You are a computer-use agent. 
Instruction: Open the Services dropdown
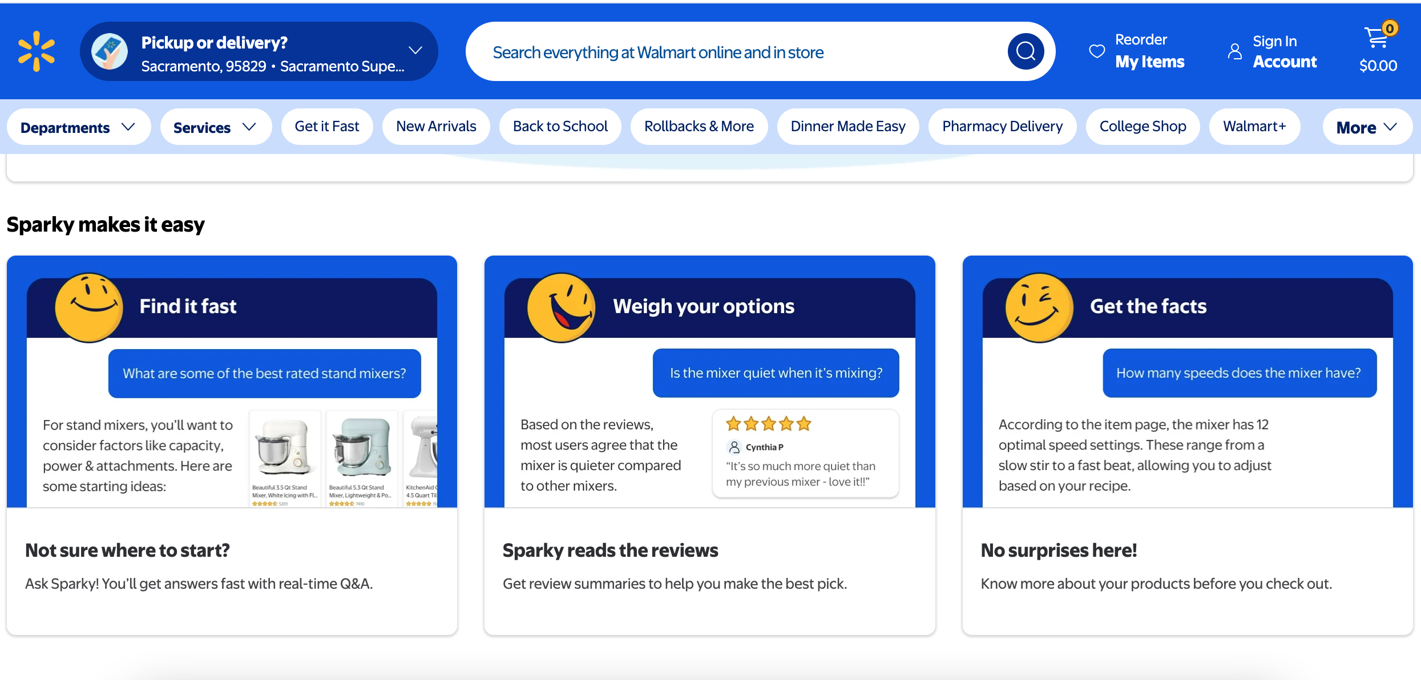pyautogui.click(x=216, y=127)
